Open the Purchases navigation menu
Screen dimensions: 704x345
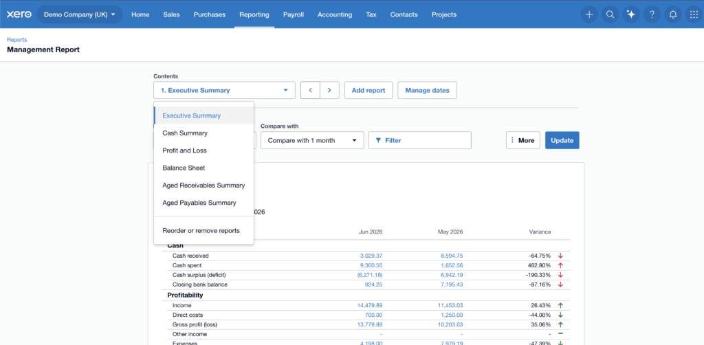pyautogui.click(x=210, y=14)
